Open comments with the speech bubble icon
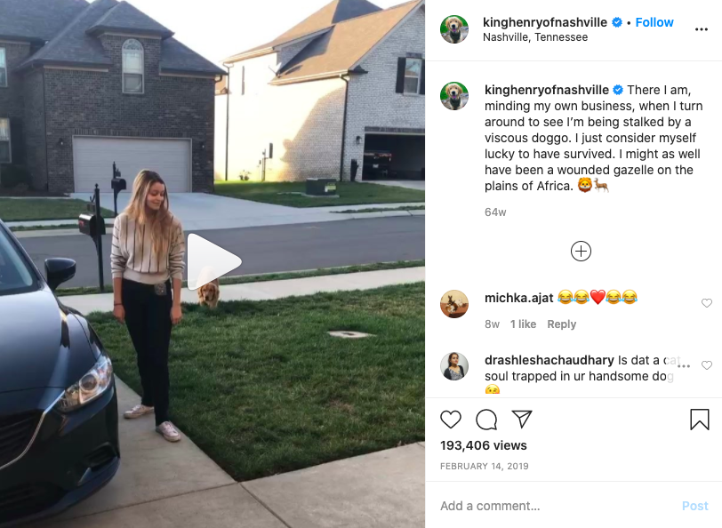Screen dimensions: 722x528 pyautogui.click(x=486, y=420)
